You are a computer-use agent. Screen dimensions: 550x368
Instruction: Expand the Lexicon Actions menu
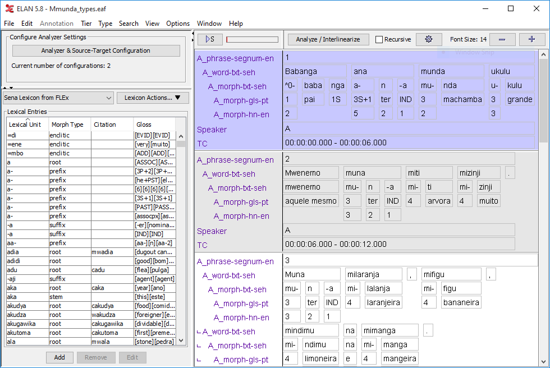pyautogui.click(x=153, y=98)
